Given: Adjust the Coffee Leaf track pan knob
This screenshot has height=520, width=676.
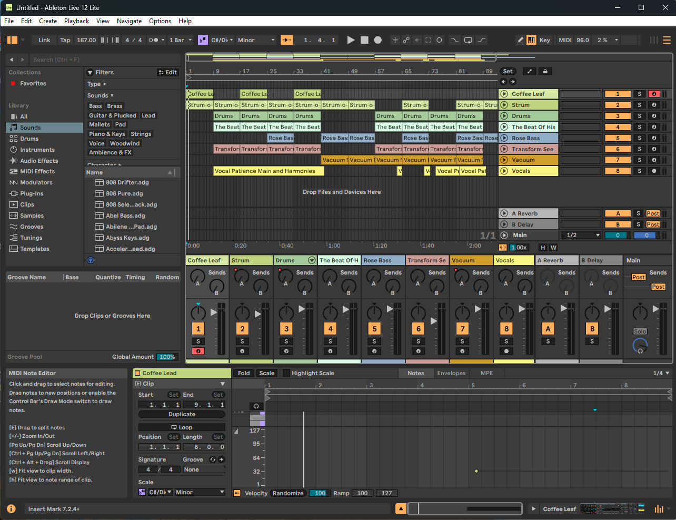Looking at the screenshot, I should tap(198, 312).
